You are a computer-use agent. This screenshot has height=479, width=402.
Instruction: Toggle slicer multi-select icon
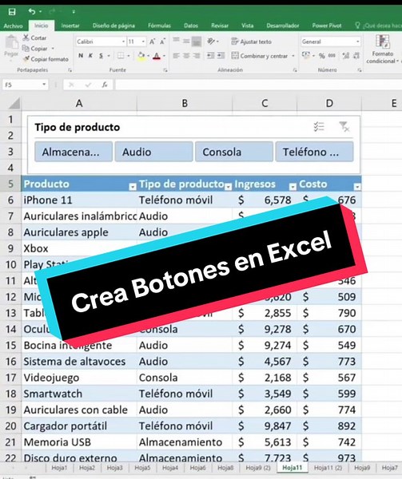coord(319,126)
